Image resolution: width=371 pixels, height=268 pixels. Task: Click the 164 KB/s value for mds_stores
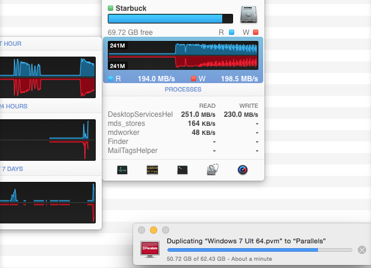click(201, 123)
